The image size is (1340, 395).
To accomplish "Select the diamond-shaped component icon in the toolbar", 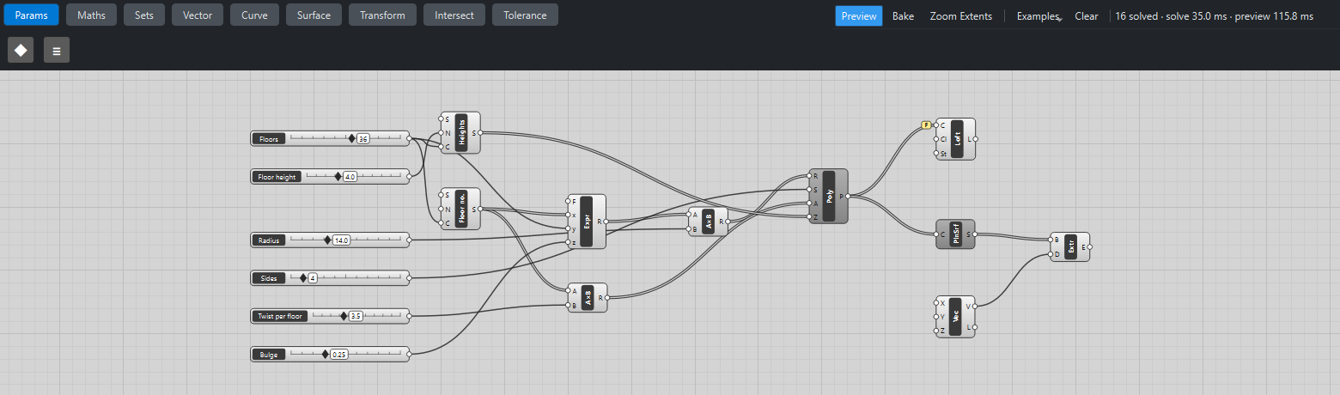I will tap(21, 50).
